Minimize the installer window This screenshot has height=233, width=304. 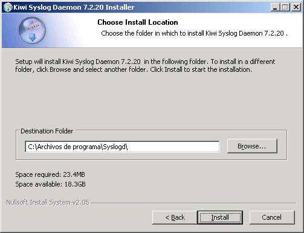[275, 8]
